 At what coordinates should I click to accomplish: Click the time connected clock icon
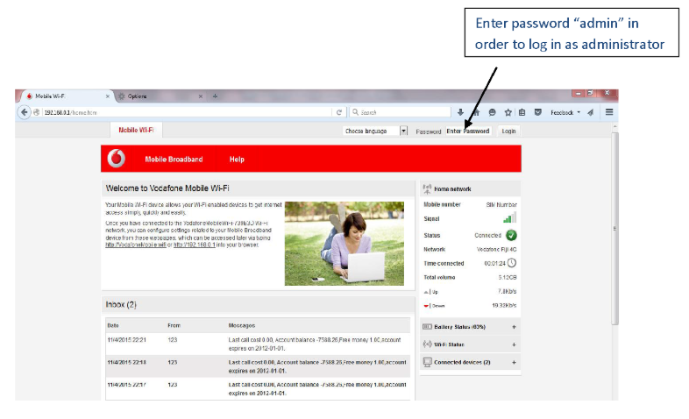[512, 263]
